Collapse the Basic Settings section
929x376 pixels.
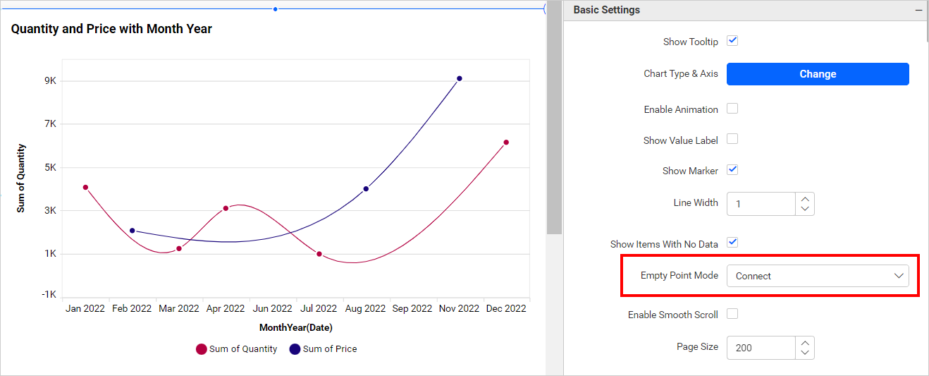point(918,11)
